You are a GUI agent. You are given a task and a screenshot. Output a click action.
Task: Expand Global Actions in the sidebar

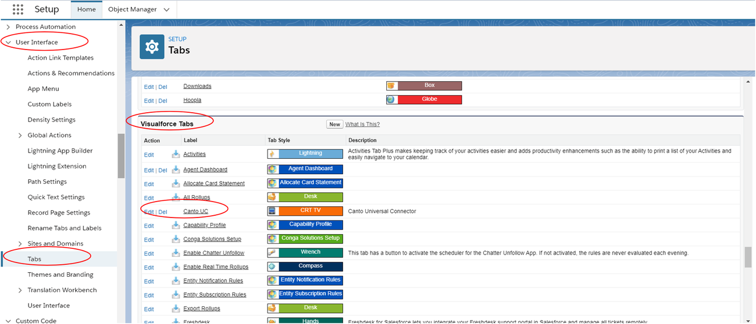click(x=21, y=136)
